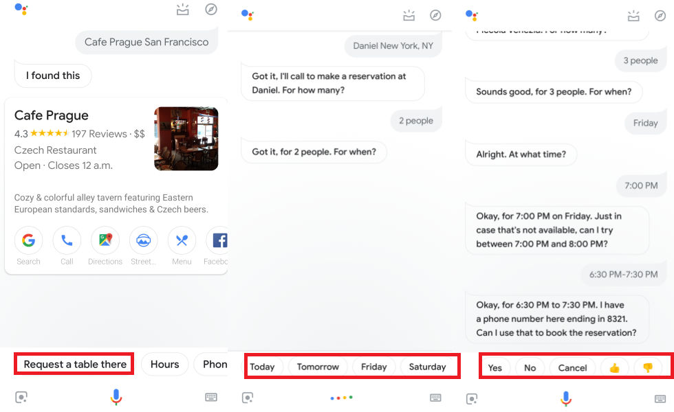Image resolution: width=674 pixels, height=412 pixels.
Task: Tap the Request a table there chip
Action: point(74,365)
